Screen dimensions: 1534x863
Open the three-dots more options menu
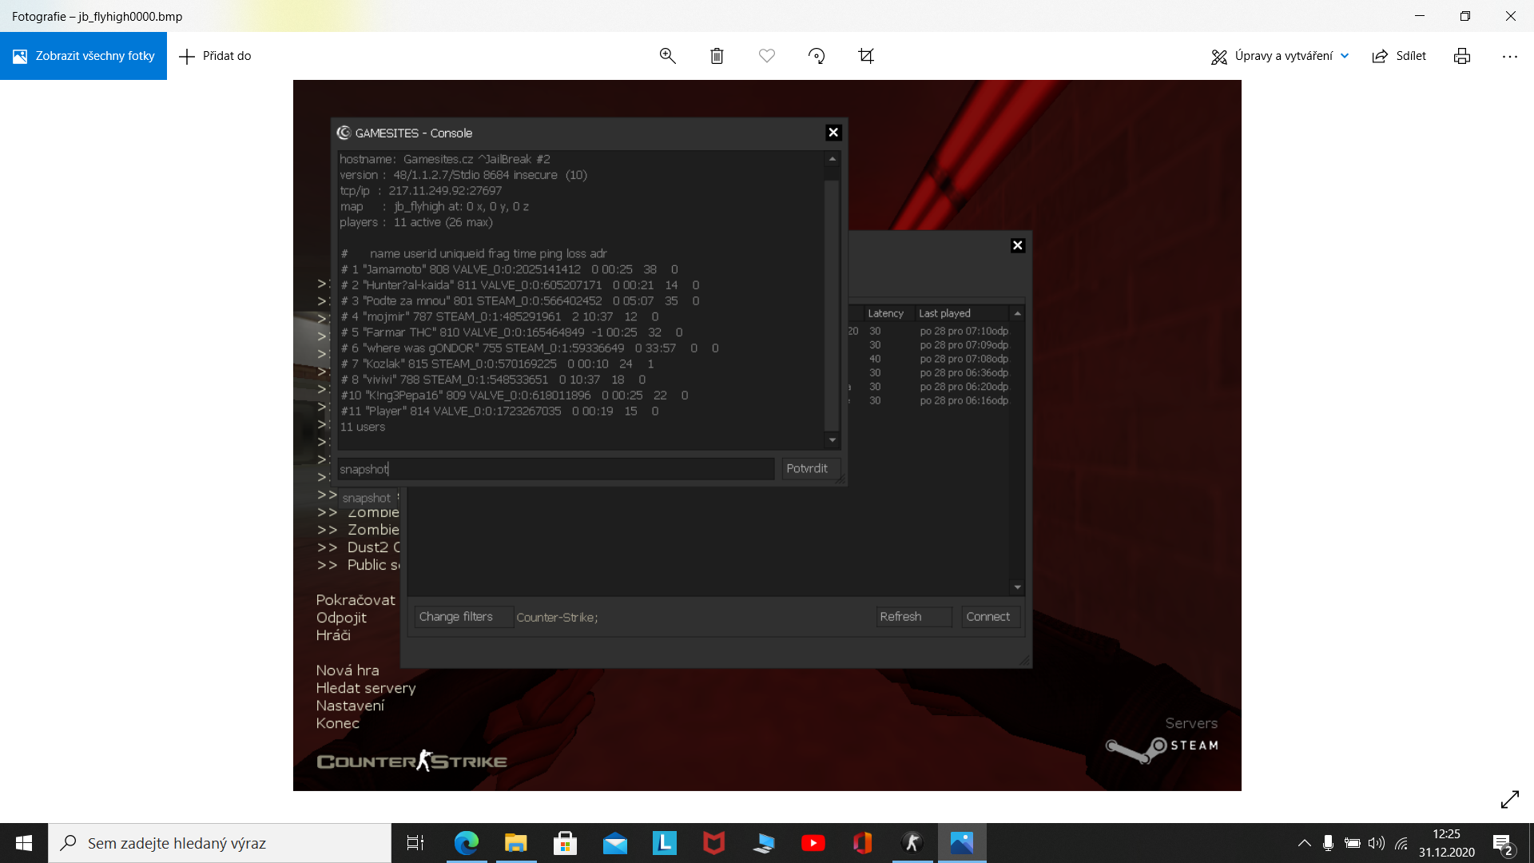pyautogui.click(x=1509, y=56)
